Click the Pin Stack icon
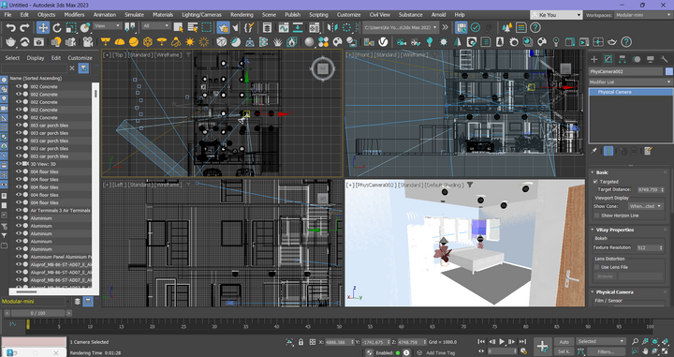Viewport: 674px width, 357px height. click(594, 151)
